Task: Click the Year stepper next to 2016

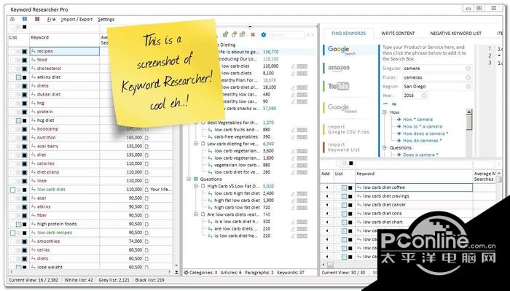Action: coord(424,96)
